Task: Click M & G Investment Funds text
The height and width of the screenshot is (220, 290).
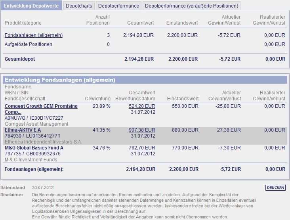Action: [x=31, y=159]
